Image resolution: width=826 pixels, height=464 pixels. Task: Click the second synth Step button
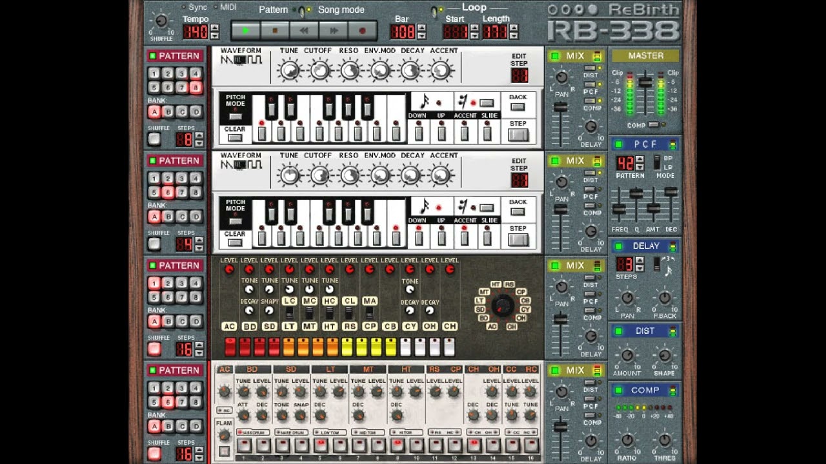(518, 240)
